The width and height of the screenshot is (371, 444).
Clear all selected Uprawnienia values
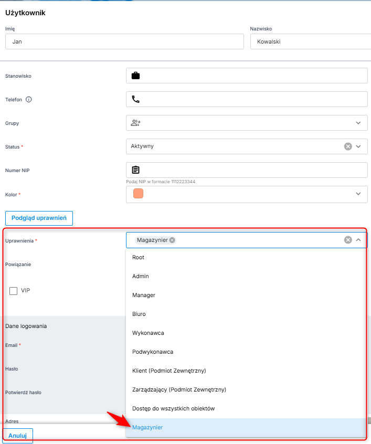pos(347,240)
